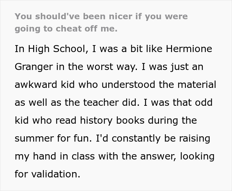Click the word 'nicer' in the title

tap(120, 16)
